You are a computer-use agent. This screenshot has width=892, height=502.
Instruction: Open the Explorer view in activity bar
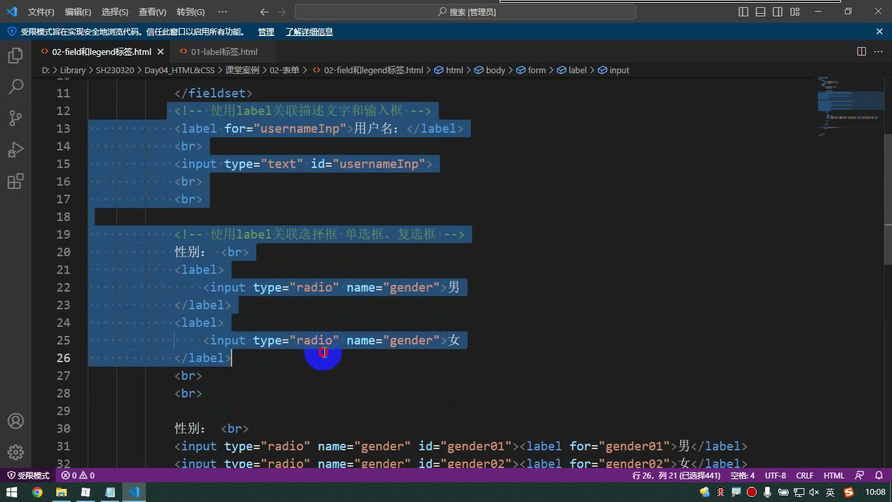coord(15,56)
